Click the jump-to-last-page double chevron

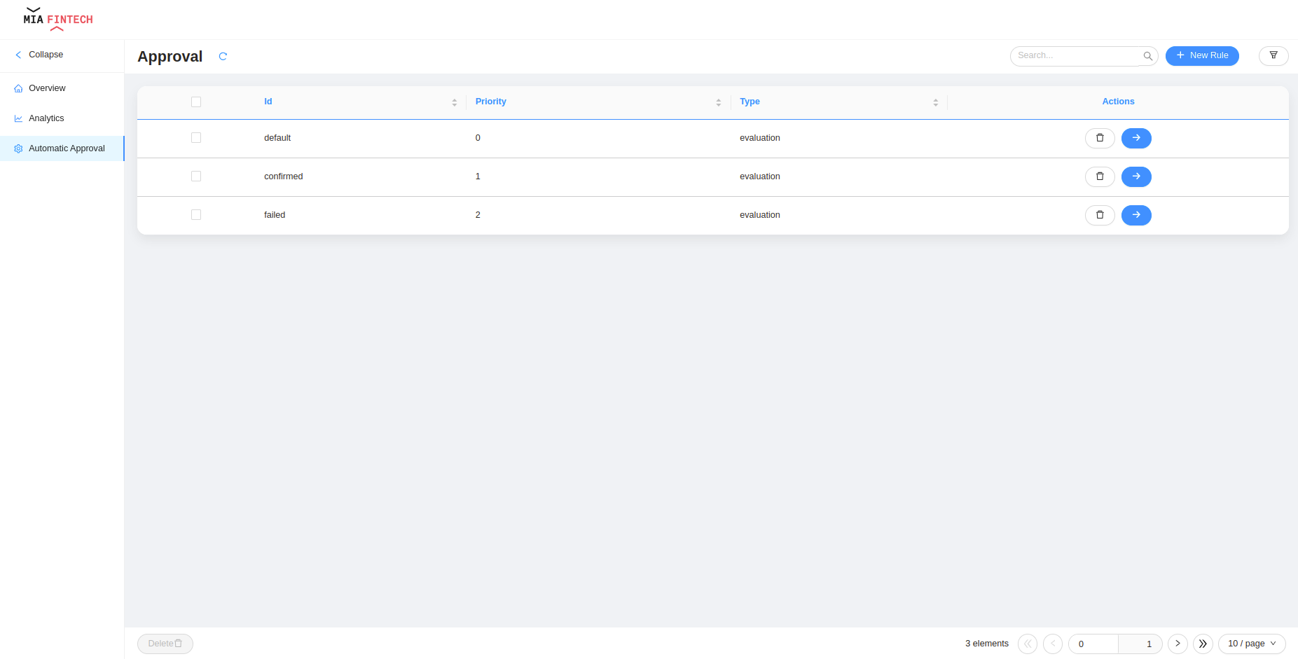point(1203,644)
